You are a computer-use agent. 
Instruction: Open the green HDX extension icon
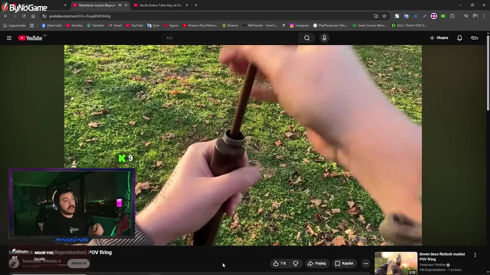click(x=443, y=16)
